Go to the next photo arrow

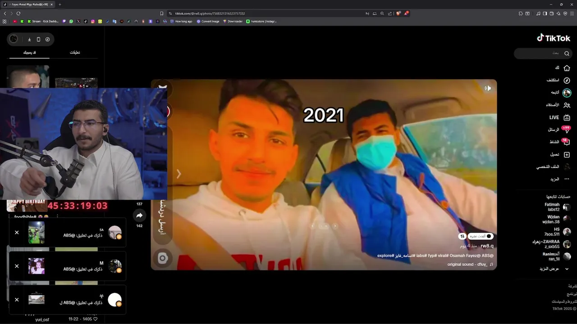point(334,226)
